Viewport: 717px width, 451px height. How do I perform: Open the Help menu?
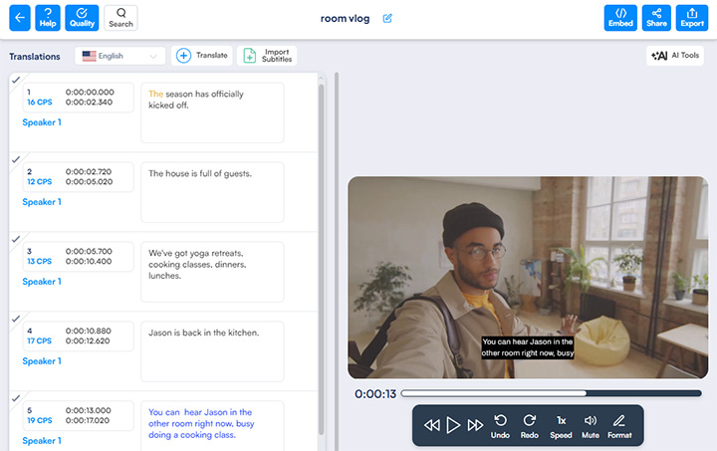click(47, 18)
